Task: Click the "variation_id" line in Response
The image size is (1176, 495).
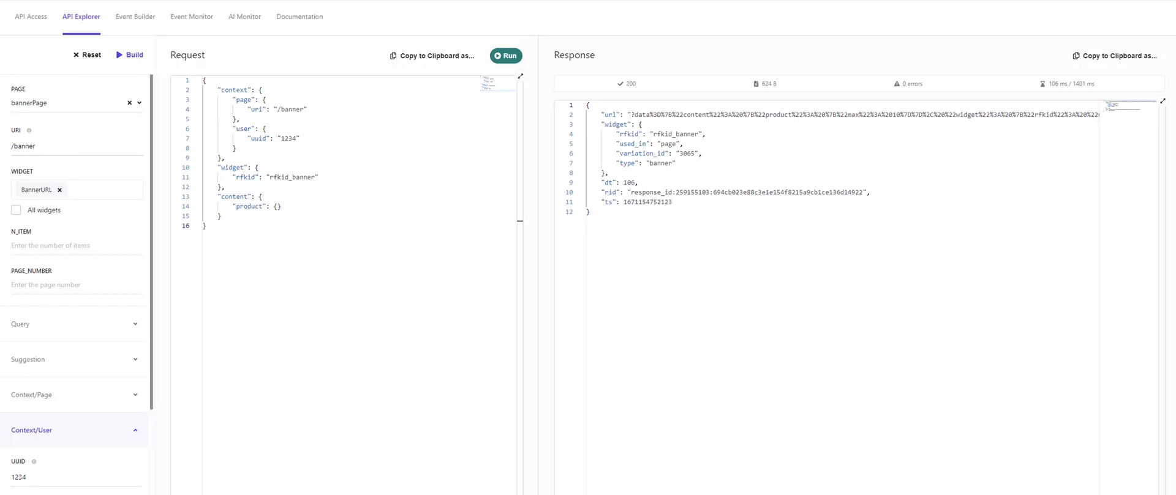Action: [658, 154]
